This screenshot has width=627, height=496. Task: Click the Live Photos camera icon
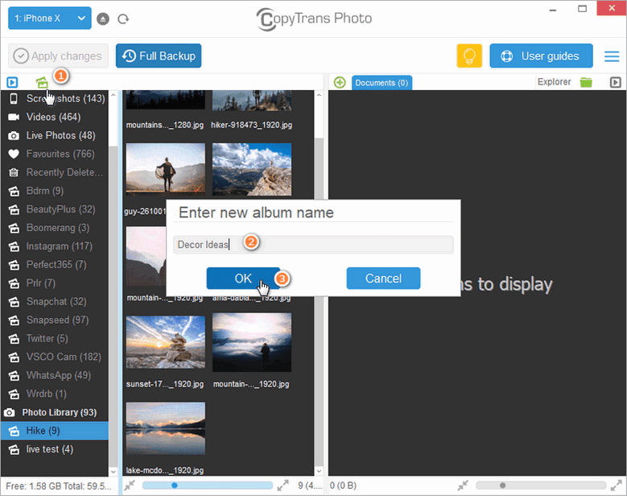(x=14, y=135)
